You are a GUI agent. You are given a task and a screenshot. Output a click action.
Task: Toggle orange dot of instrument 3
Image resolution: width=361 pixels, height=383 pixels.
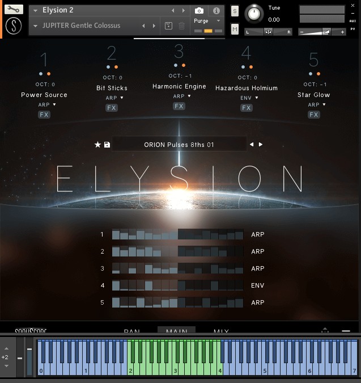coord(184,65)
